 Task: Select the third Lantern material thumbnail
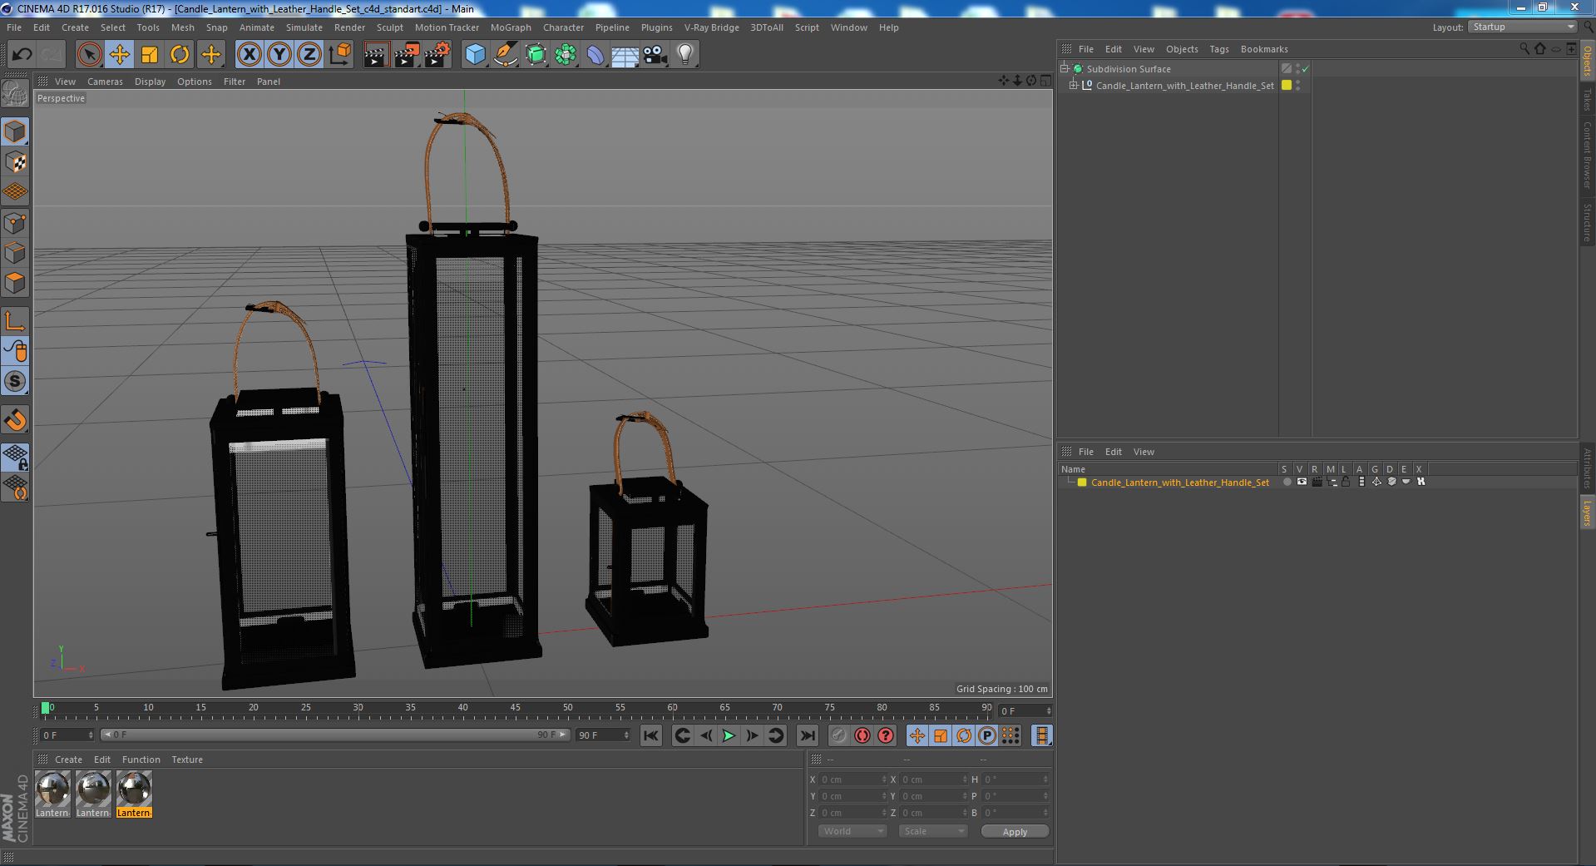[134, 794]
